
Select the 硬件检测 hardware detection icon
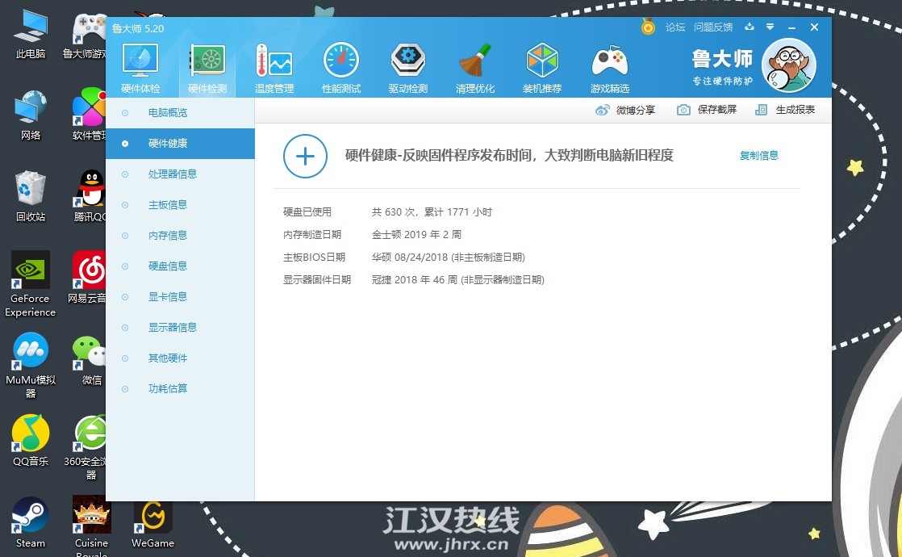tap(207, 68)
